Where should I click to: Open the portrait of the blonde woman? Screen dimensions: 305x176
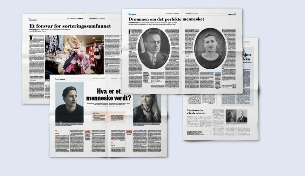(147, 108)
